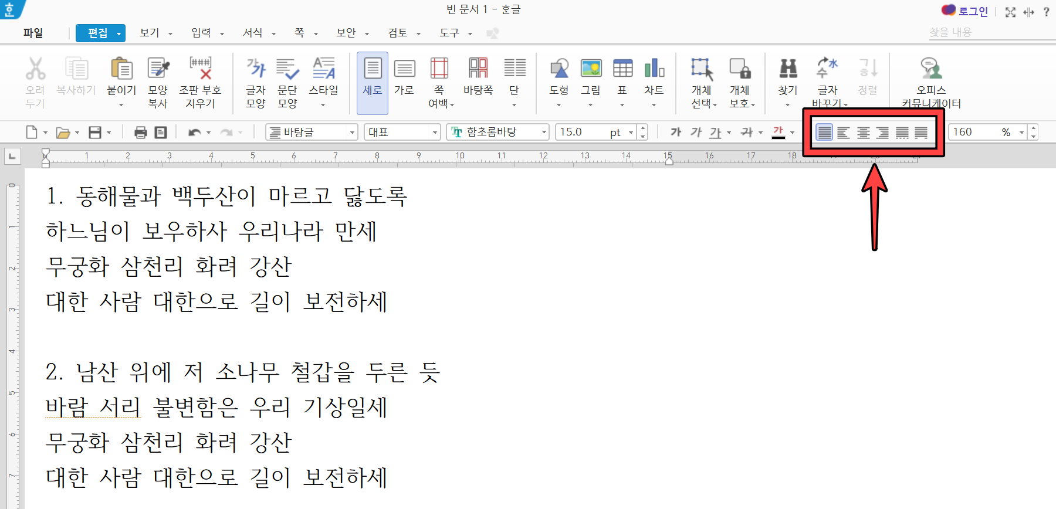1056x509 pixels.
Task: Click the Page Margins (쪽 여백) icon
Action: coord(439,69)
